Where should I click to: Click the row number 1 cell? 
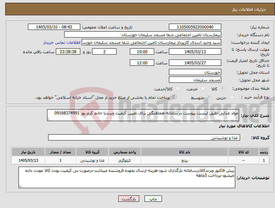[264, 160]
